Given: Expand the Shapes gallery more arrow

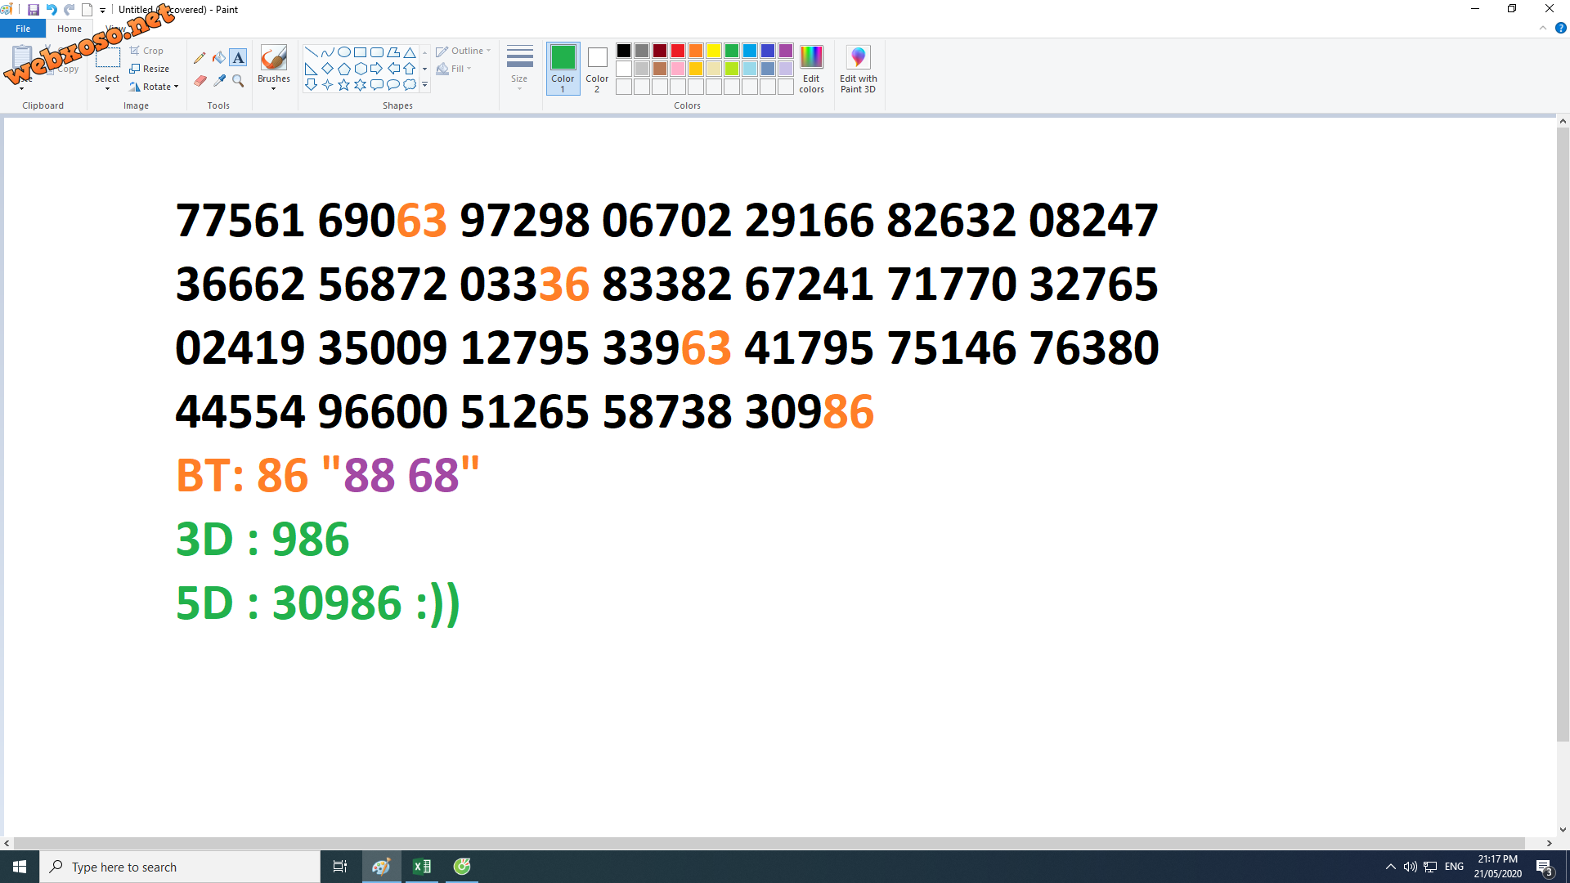Looking at the screenshot, I should (x=424, y=85).
